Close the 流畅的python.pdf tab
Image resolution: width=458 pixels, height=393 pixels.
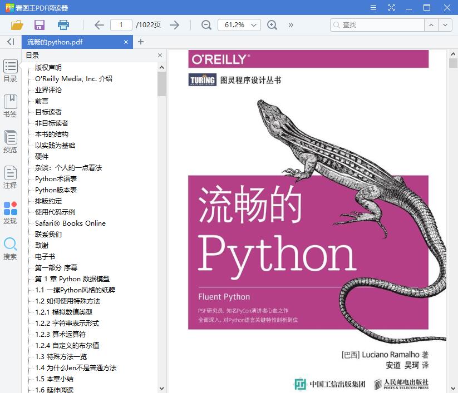(x=126, y=42)
